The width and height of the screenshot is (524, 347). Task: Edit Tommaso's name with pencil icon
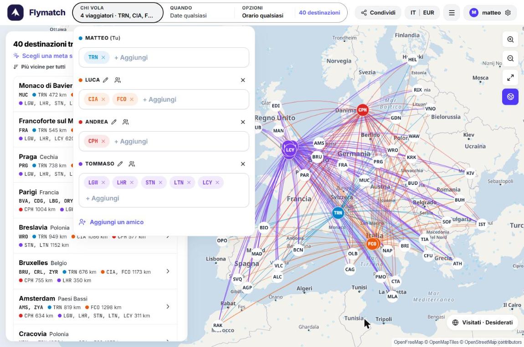(x=120, y=163)
